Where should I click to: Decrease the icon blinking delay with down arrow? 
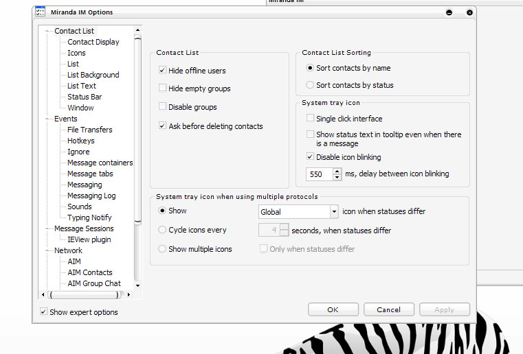point(337,178)
